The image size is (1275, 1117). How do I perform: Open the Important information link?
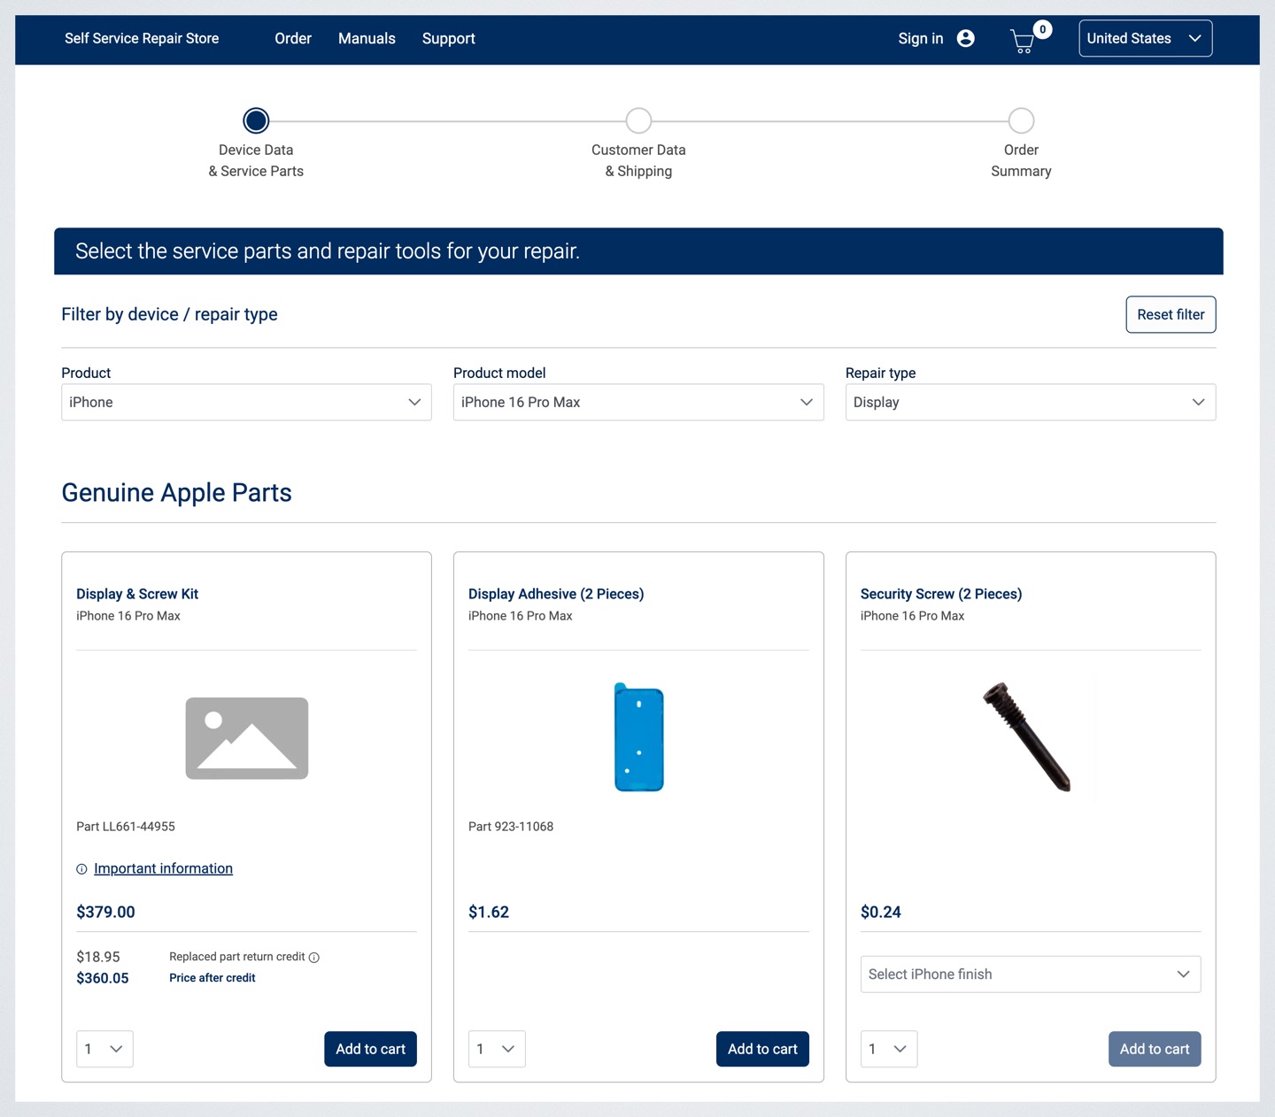[x=163, y=868]
